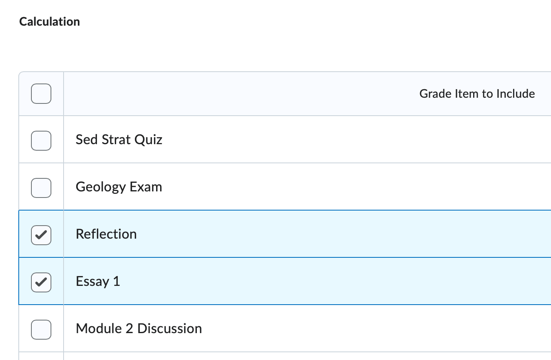Click the highlighted Essay 1 row background
Viewport: 551px width, 360px height.
[285, 281]
